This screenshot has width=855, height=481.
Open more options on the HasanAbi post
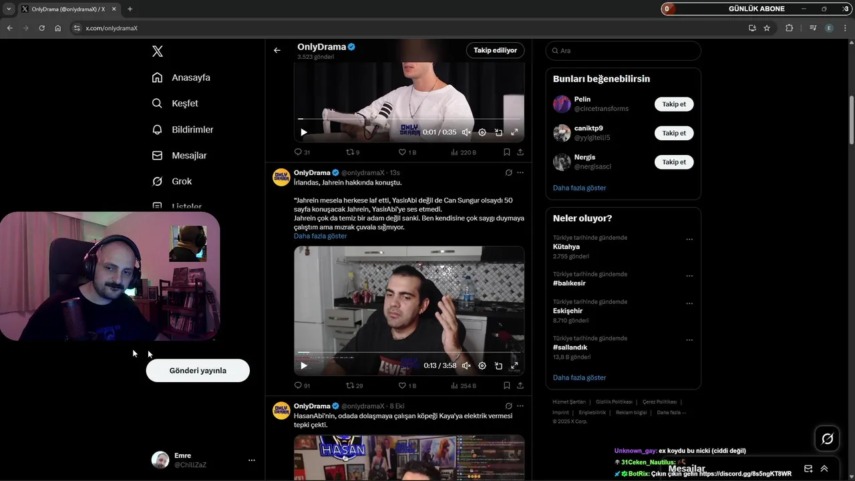pos(520,406)
